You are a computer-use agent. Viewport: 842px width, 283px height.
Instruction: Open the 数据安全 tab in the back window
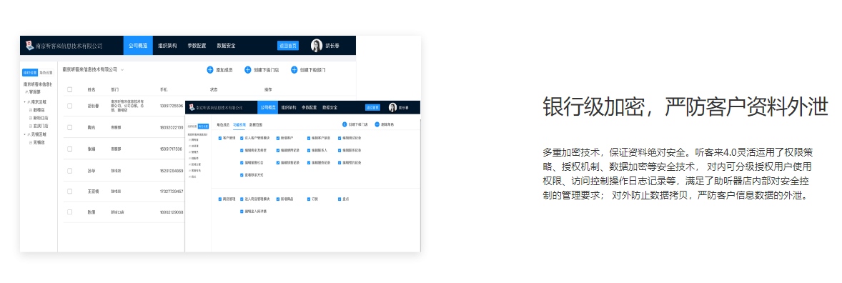226,46
